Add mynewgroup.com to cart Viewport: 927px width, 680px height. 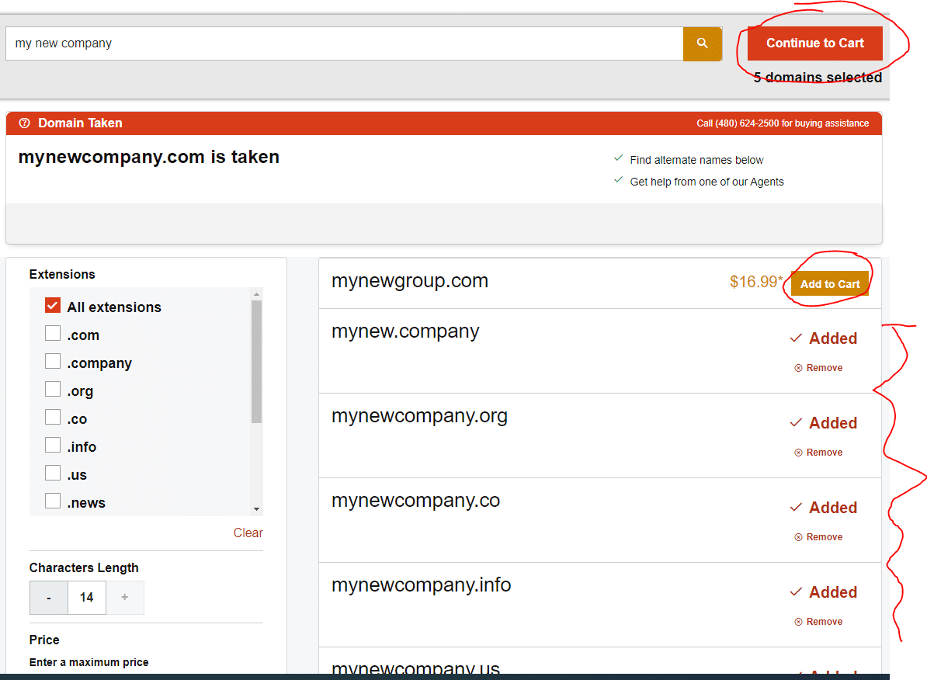point(829,284)
